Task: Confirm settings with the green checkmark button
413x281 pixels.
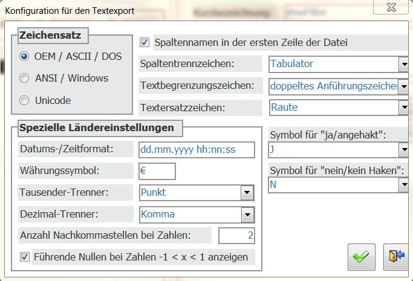Action: (x=362, y=257)
